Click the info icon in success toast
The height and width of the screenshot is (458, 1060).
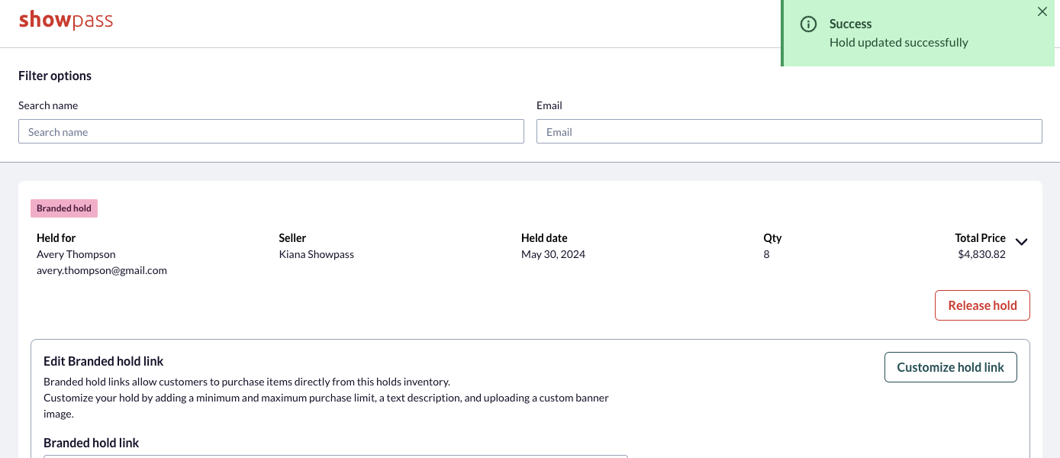[x=808, y=24]
